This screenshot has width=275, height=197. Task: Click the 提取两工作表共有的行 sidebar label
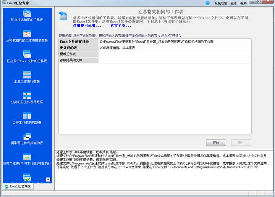coord(27,143)
